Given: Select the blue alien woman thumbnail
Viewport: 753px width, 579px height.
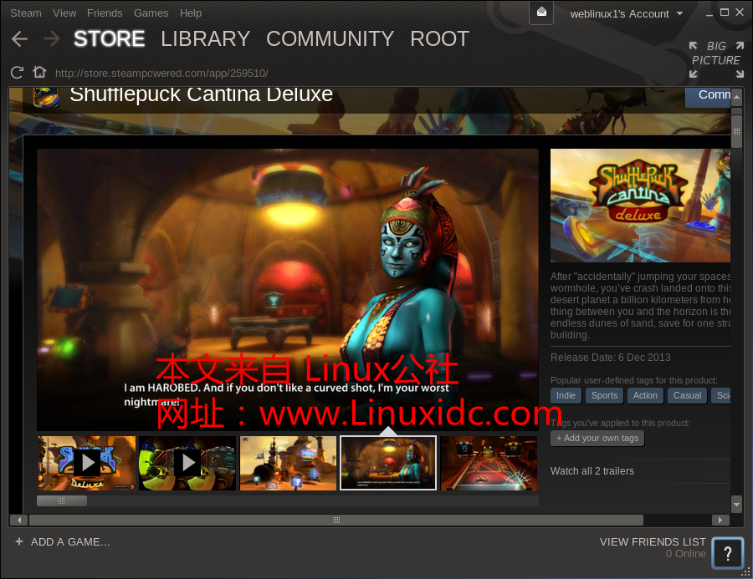Looking at the screenshot, I should pos(388,463).
